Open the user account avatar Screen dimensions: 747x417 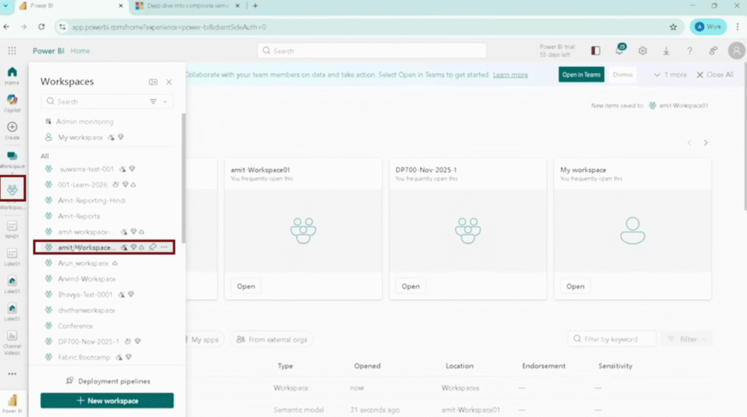click(x=737, y=50)
